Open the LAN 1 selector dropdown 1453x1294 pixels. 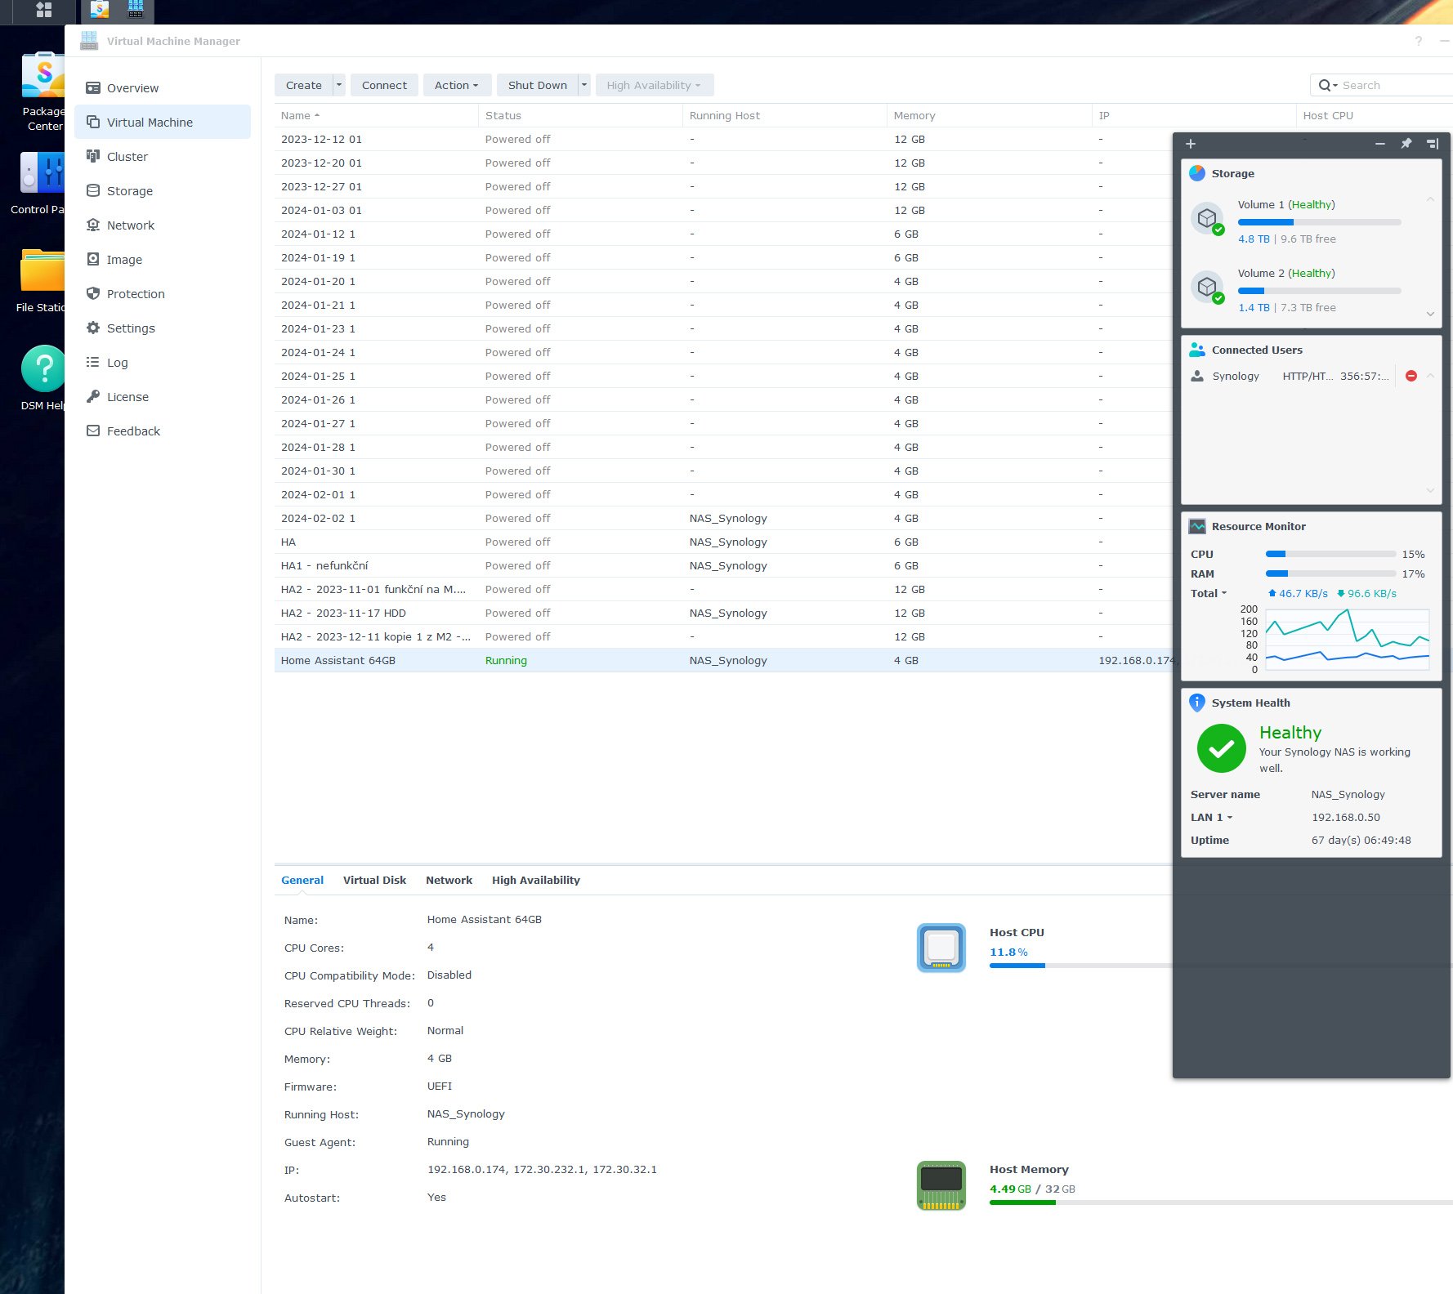1211,818
